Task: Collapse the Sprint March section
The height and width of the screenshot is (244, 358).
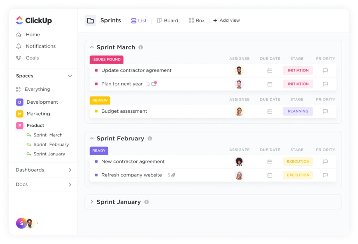Action: pos(92,47)
